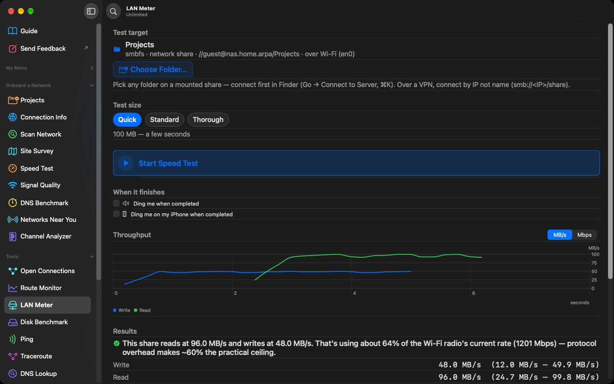Open the Guide sidebar item

48,31
